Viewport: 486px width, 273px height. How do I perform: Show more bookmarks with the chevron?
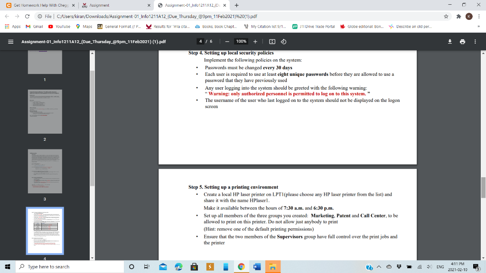(478, 27)
